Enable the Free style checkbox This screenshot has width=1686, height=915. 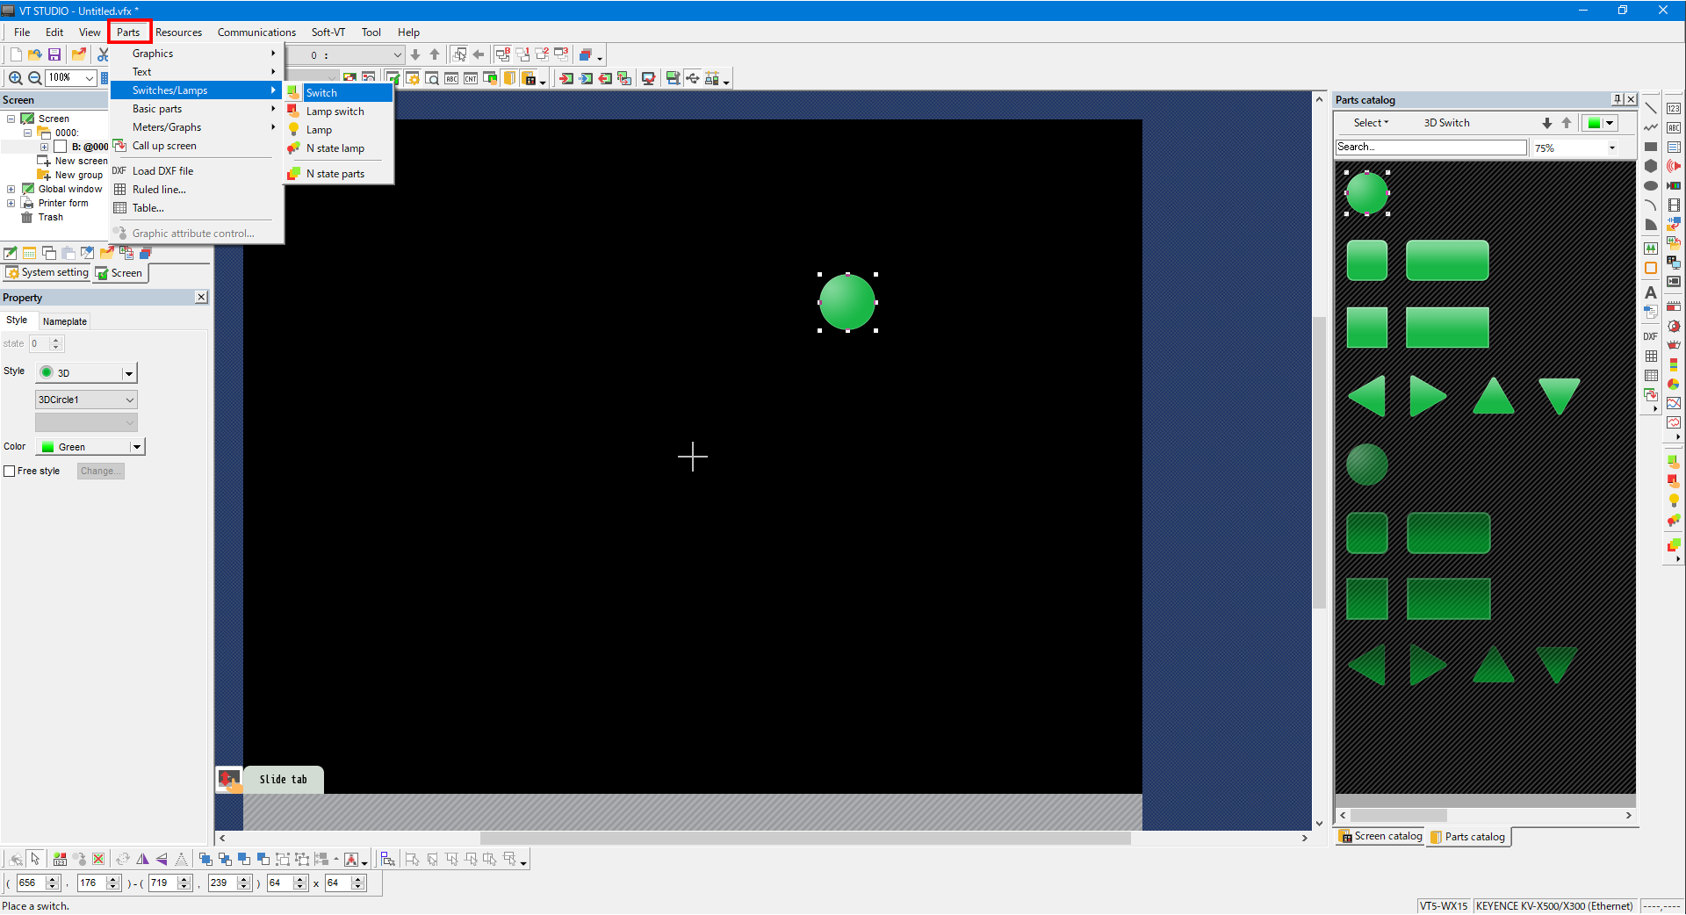10,472
